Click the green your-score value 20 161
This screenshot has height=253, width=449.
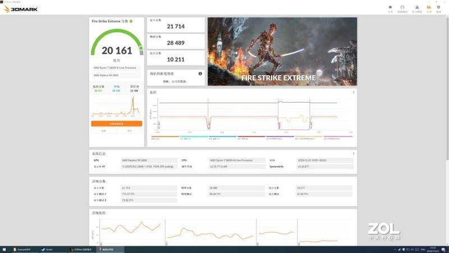click(x=98, y=91)
